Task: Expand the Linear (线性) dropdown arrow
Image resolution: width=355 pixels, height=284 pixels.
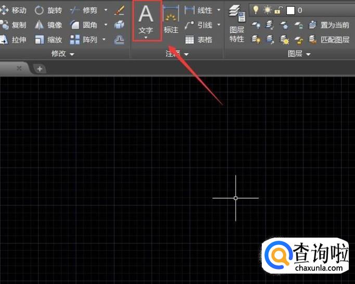Action: (219, 10)
